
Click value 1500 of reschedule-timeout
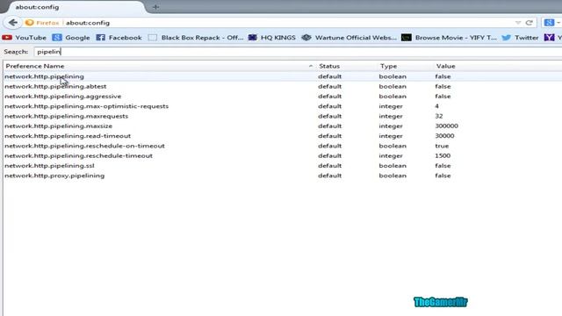443,156
